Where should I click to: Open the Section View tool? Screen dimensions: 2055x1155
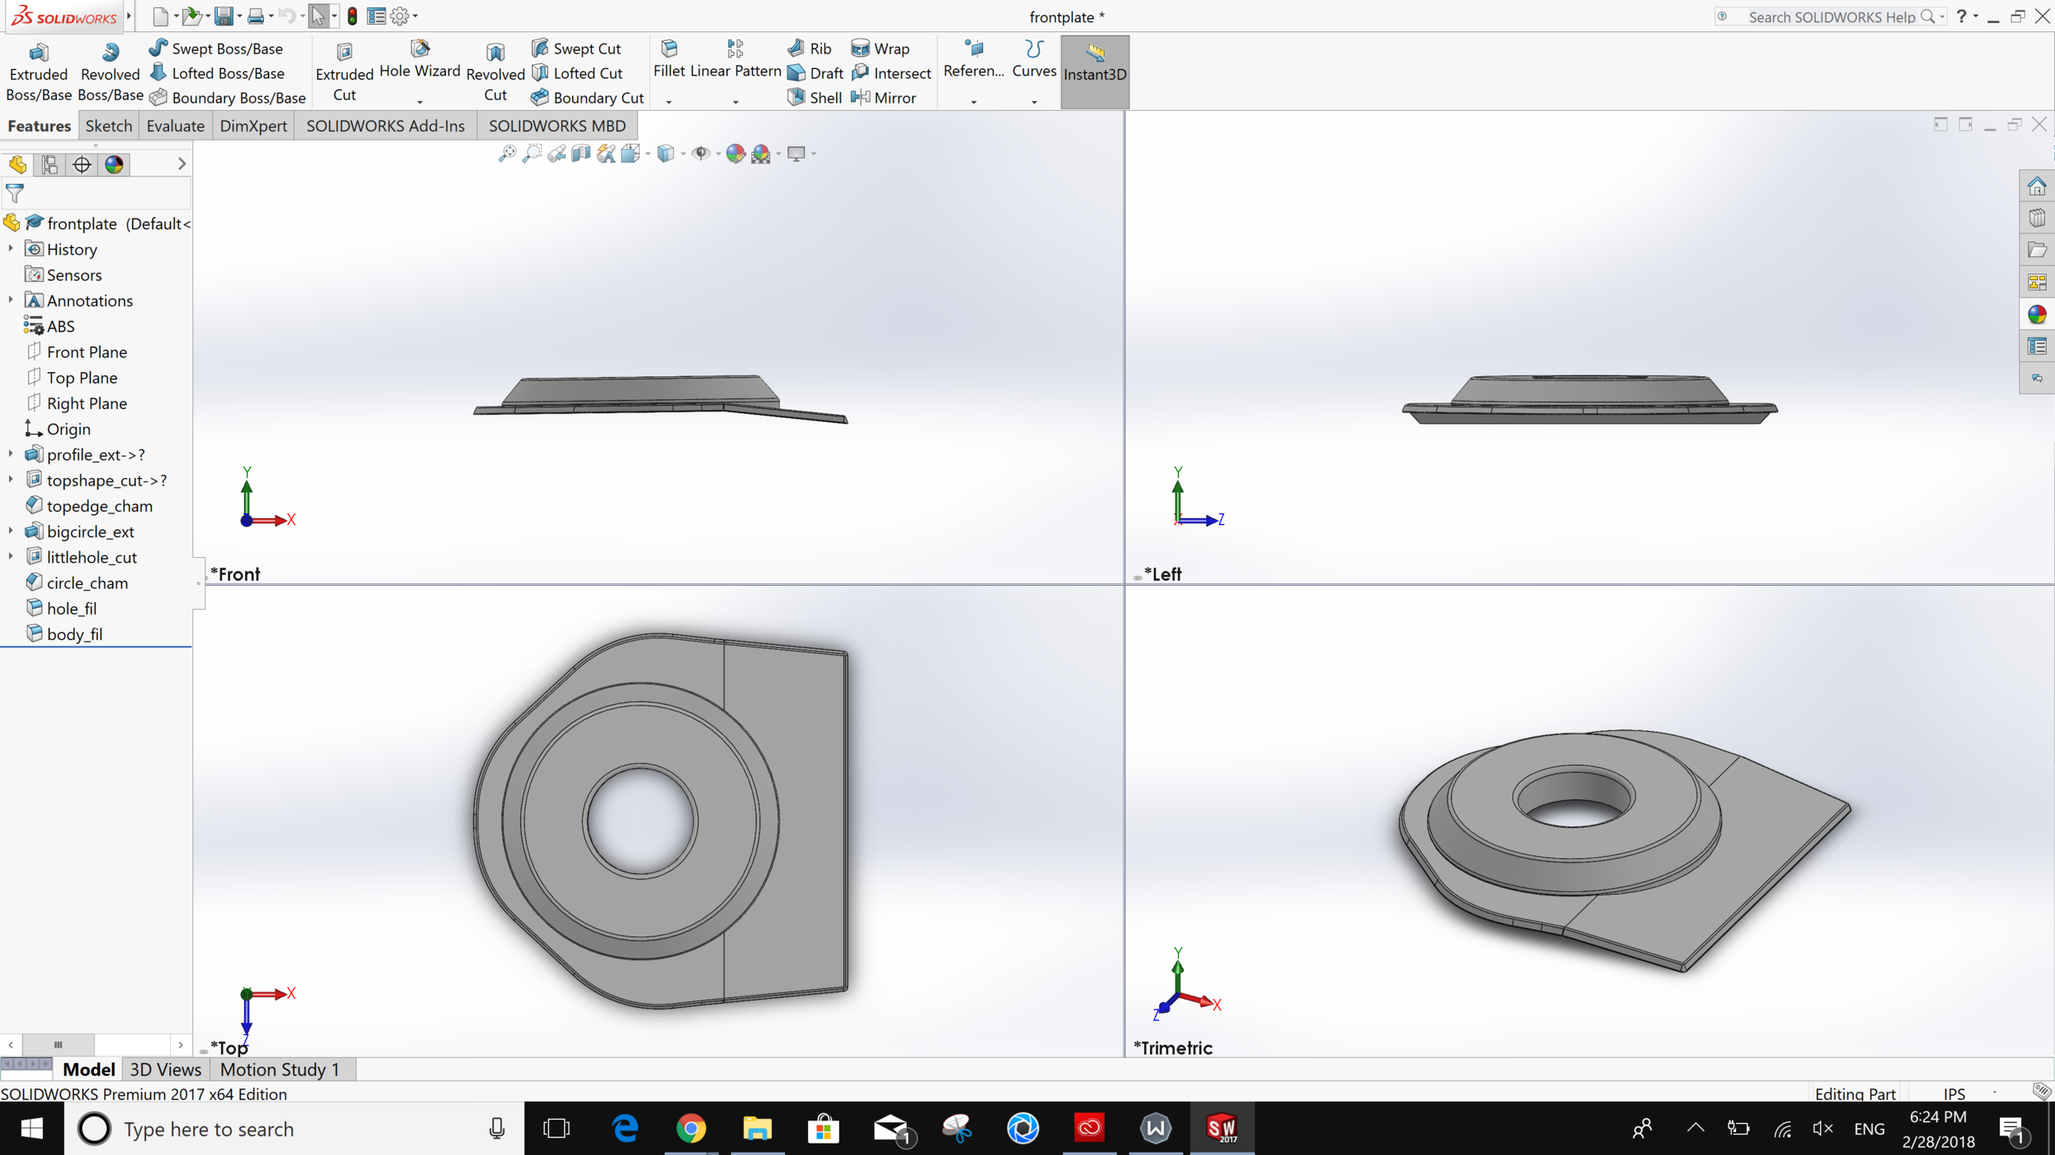point(581,154)
